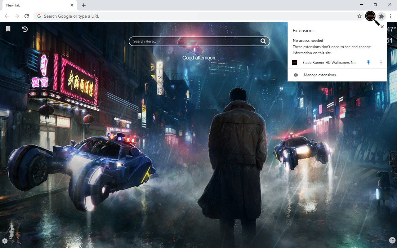Image resolution: width=397 pixels, height=248 pixels.
Task: Click the No access needed heading
Action: point(308,41)
